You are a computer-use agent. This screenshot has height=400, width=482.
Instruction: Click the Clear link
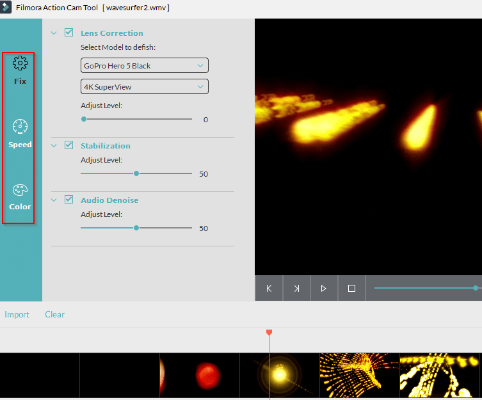(54, 314)
